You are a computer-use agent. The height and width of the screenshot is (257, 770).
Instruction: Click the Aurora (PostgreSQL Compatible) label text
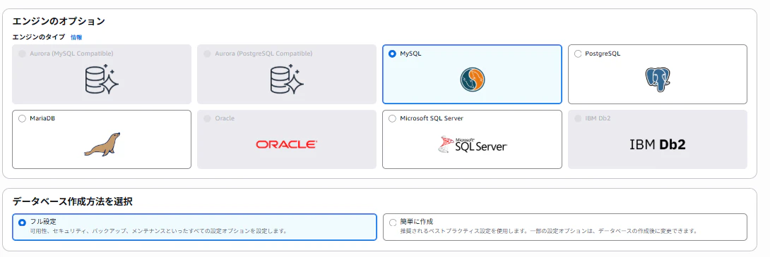[x=263, y=54]
